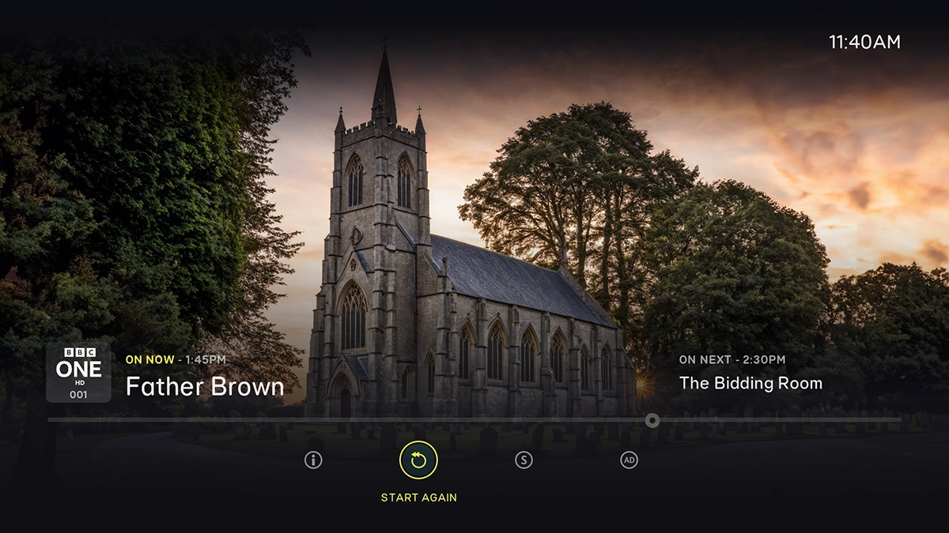The image size is (949, 533).
Task: Click the HD text in the channel logo
Action: coord(78,383)
